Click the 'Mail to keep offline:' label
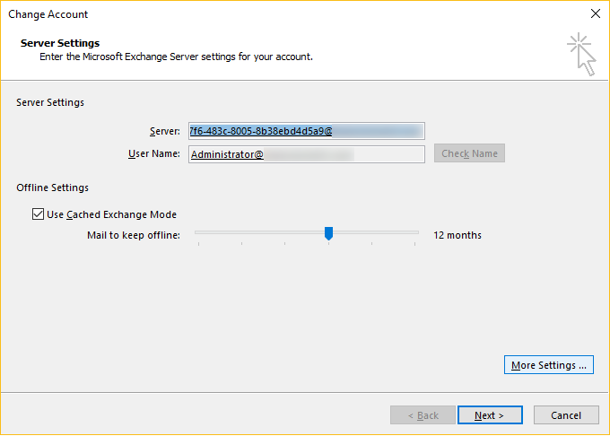The image size is (610, 436). click(134, 235)
